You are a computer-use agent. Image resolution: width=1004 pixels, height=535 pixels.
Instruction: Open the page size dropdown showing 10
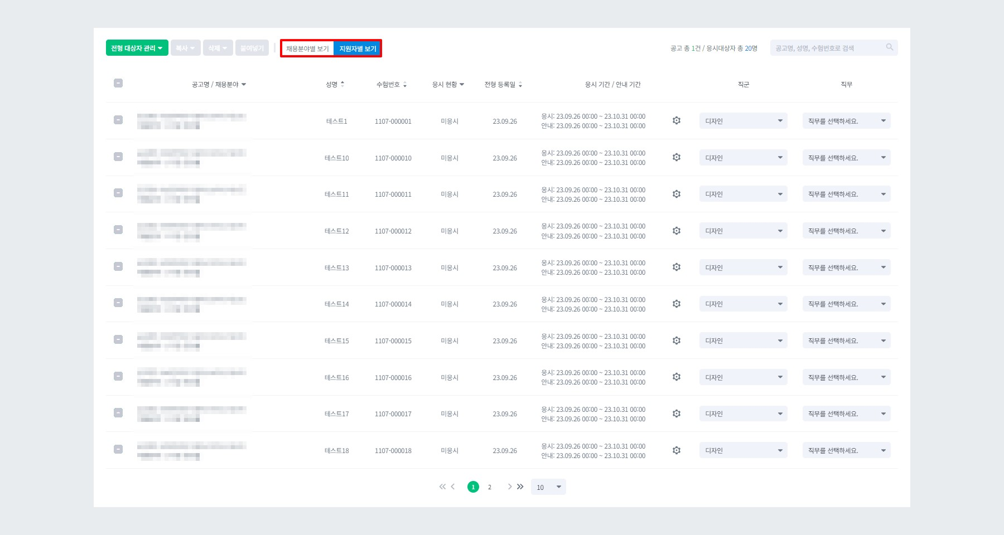pos(548,487)
